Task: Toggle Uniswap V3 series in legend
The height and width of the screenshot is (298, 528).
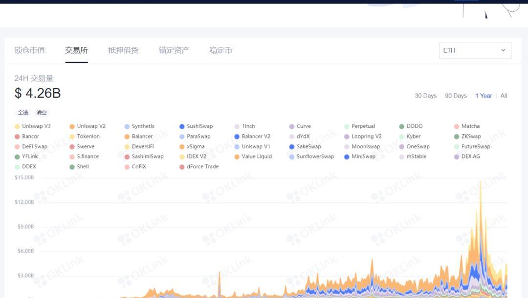Action: (33, 126)
